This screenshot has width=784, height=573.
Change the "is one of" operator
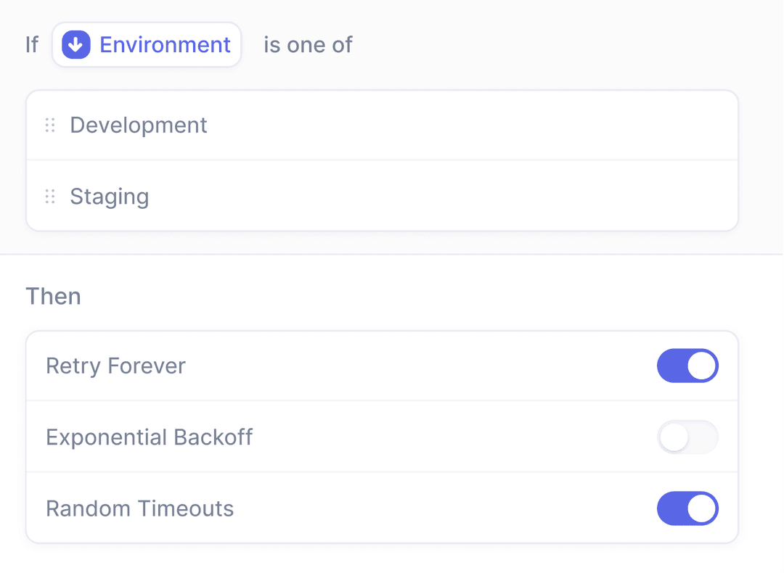(308, 45)
